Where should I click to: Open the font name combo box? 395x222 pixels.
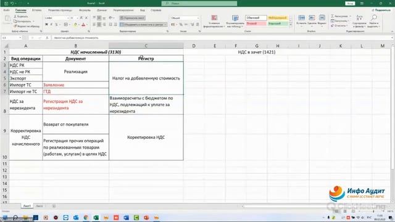coord(57,18)
